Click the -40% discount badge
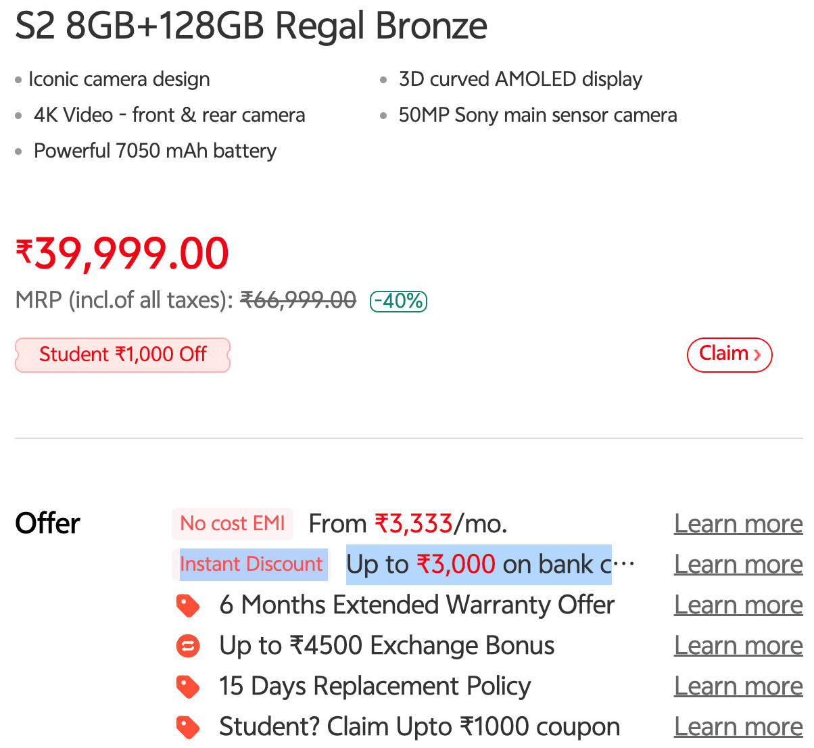Screen dimensions: 814x748 click(399, 300)
